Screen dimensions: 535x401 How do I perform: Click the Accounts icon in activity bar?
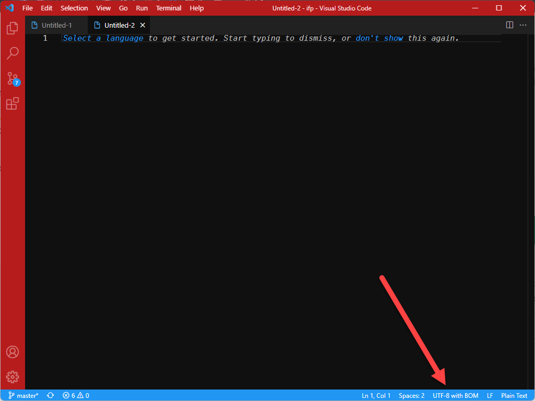[13, 351]
